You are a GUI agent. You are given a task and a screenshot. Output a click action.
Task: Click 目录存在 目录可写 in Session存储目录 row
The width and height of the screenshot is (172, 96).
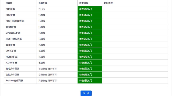pyautogui.click(x=48, y=81)
